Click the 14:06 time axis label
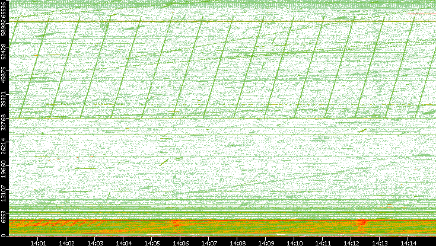 point(180,243)
